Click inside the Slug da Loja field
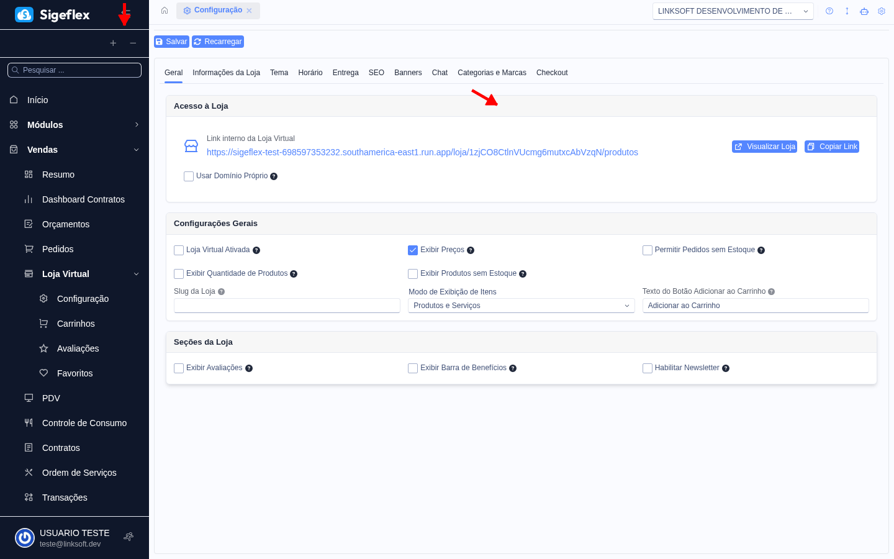Viewport: 894px width, 559px height. click(286, 305)
